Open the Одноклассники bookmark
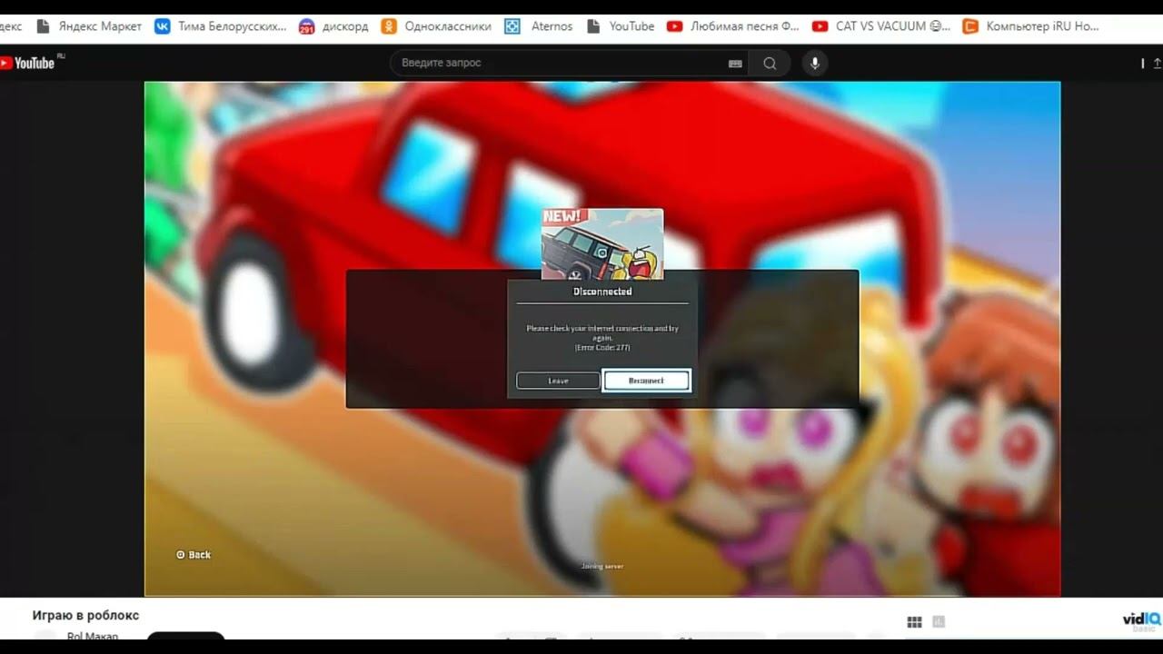This screenshot has height=654, width=1163. pos(436,26)
